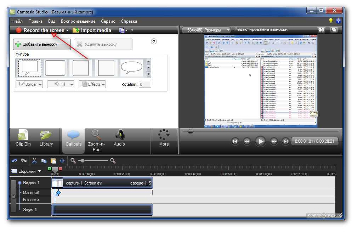Click the red selection end marker
Screen dimensions: 352x227
(x=60, y=169)
